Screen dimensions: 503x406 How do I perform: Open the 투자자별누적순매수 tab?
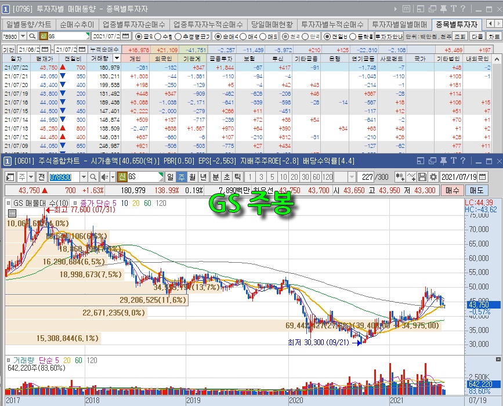[x=332, y=24]
